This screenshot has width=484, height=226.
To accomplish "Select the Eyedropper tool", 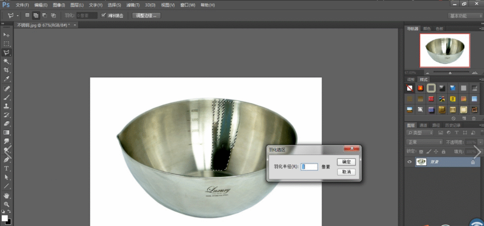I will [x=6, y=79].
